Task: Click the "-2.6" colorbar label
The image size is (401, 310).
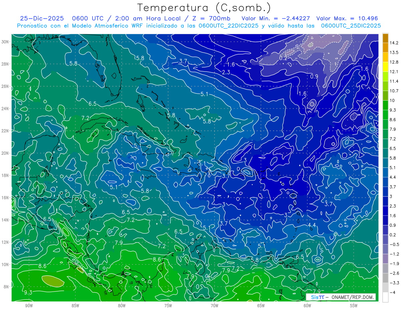Action: [x=395, y=273]
